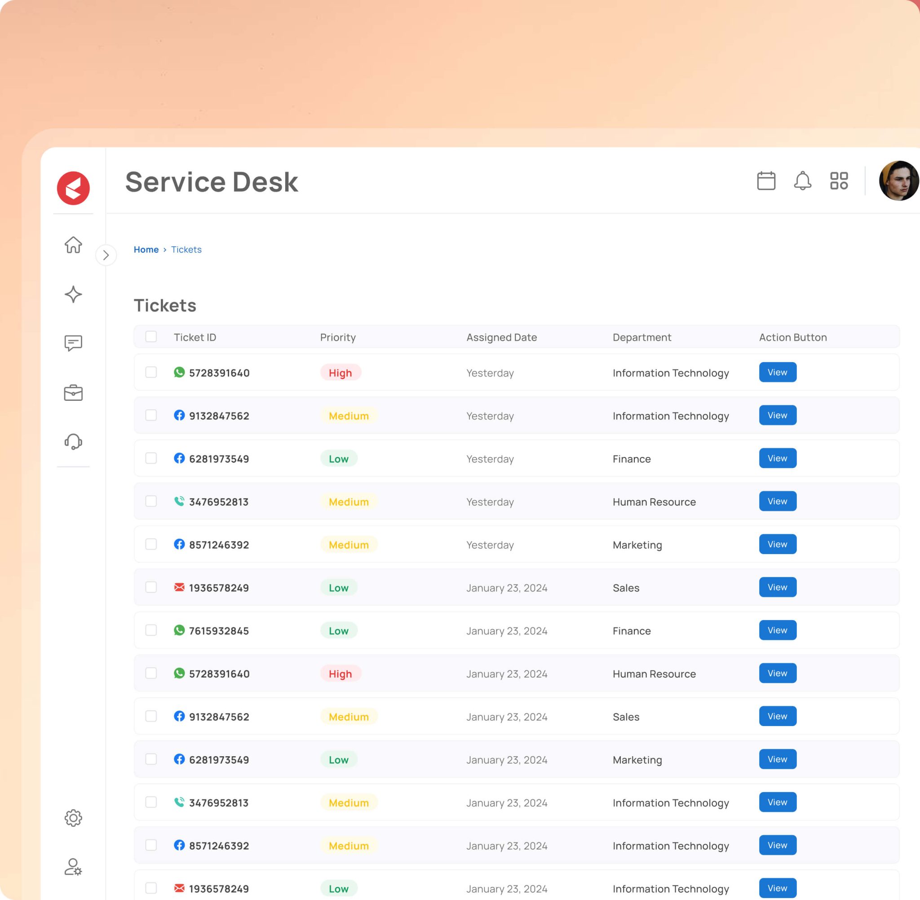The image size is (920, 900).
Task: Click the Facebook icon for 6281973549 Marketing ticket
Action: click(179, 759)
